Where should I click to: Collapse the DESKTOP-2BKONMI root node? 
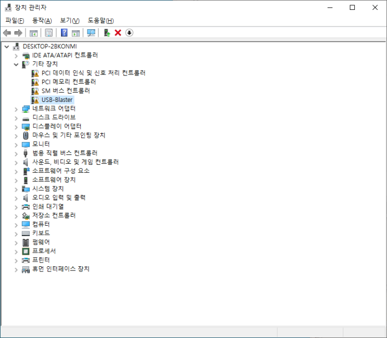7,47
